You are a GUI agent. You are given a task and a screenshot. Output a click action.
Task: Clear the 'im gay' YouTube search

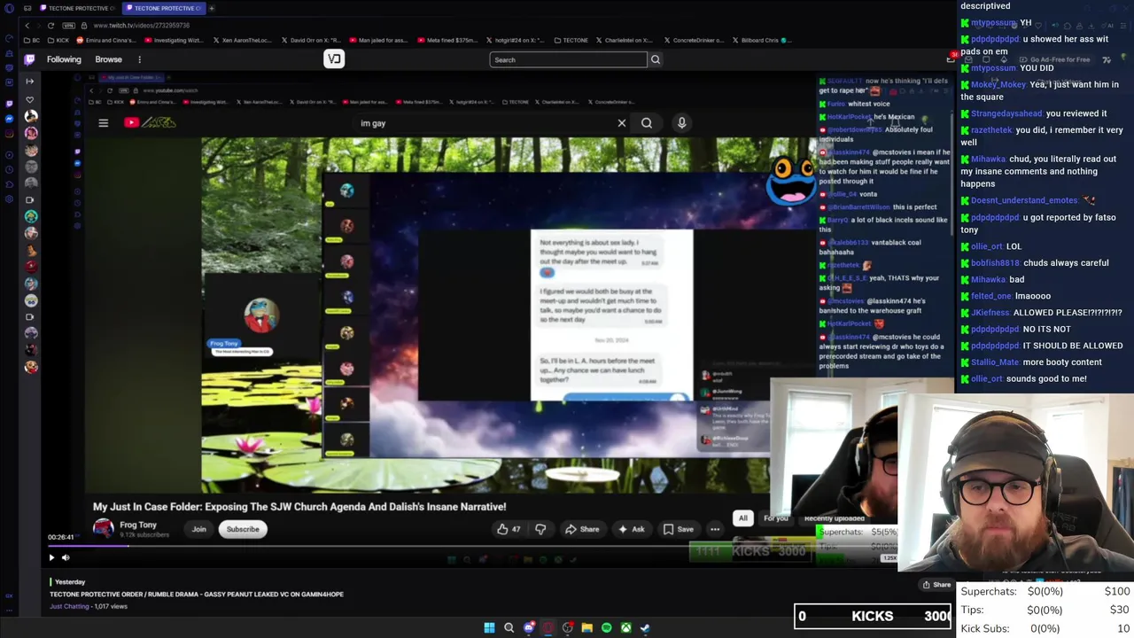(622, 123)
